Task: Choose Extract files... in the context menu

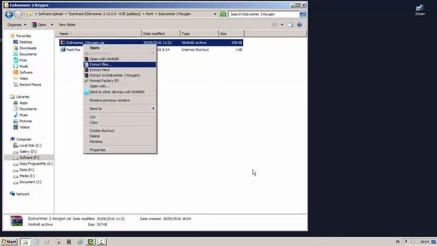Action: tap(120, 64)
